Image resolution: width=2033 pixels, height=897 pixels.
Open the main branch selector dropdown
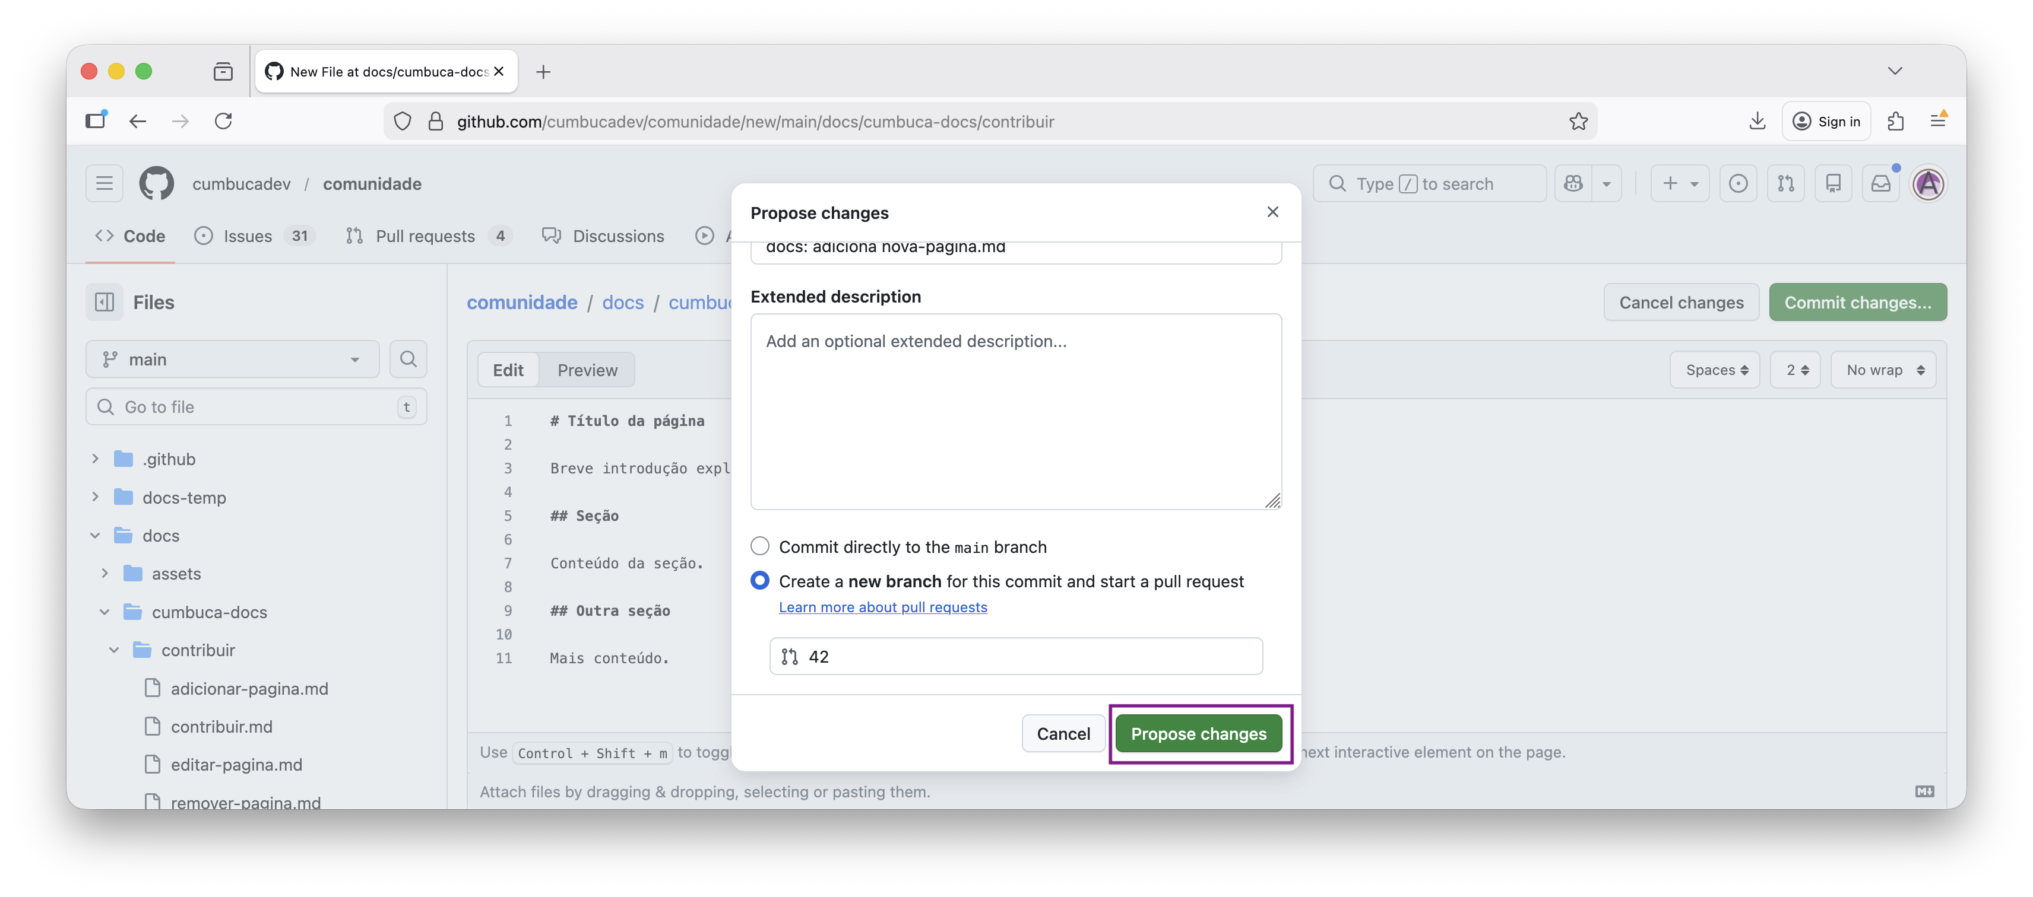[x=232, y=360]
